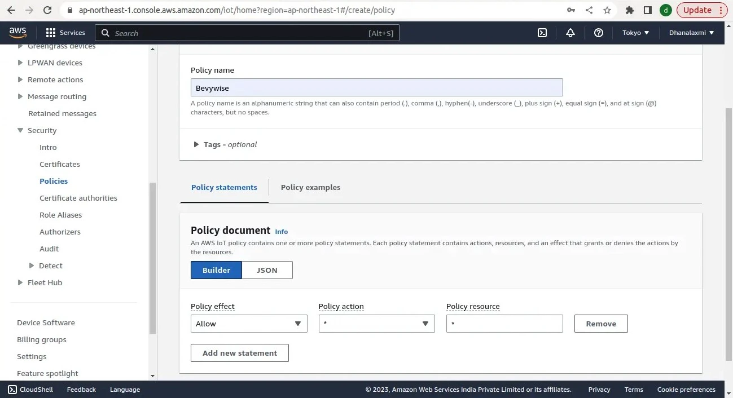This screenshot has height=398, width=733.
Task: Click the sidebar vertical scrollbar
Action: click(x=152, y=258)
